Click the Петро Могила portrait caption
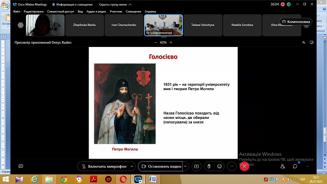The image size is (327, 184). click(x=124, y=149)
